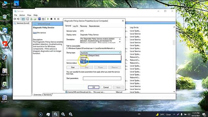208x117 pixels.
Task: Toggle the Show/Hide Action Pane toolbar icon
Action: [x=43, y=19]
